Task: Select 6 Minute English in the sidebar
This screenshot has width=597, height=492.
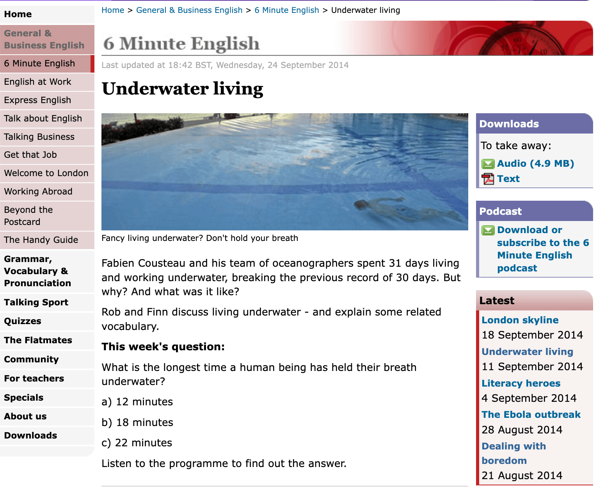Action: (39, 63)
